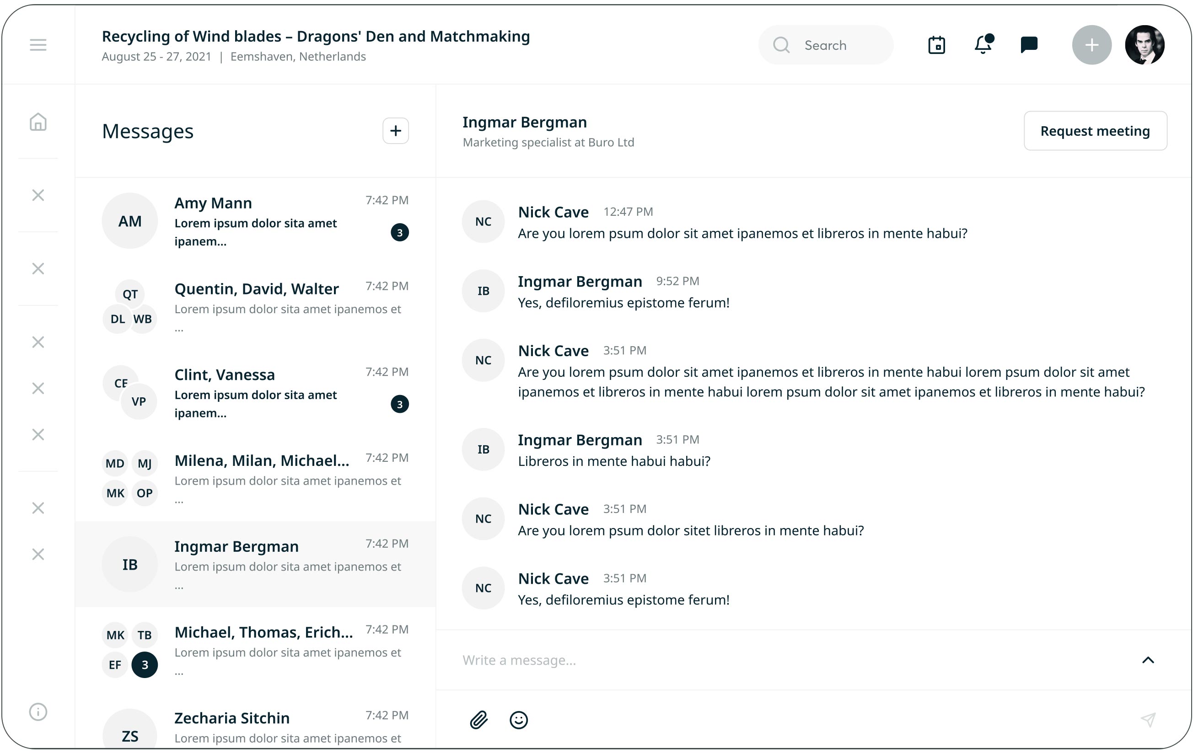
Task: Open the hamburger menu icon
Action: 38,45
